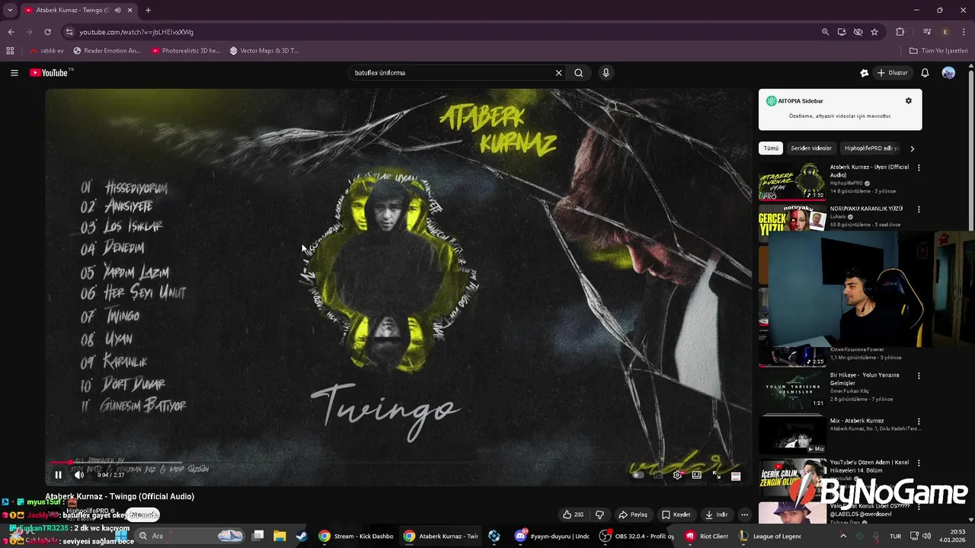The width and height of the screenshot is (975, 548).
Task: Switch to Stream - Kick Dashboard taskbar window
Action: [356, 536]
